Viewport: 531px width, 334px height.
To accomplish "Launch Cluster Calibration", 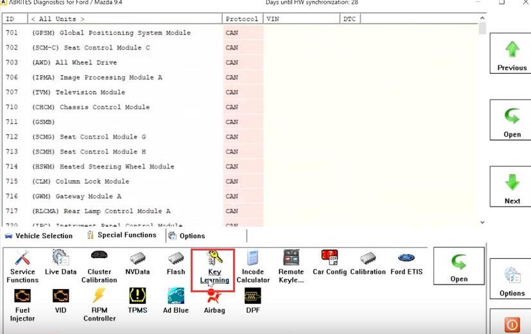I will coord(100,267).
